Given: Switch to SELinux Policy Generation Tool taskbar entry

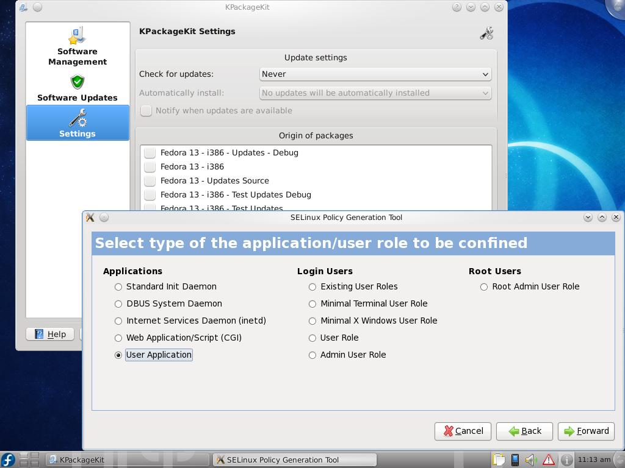Looking at the screenshot, I should tap(295, 460).
